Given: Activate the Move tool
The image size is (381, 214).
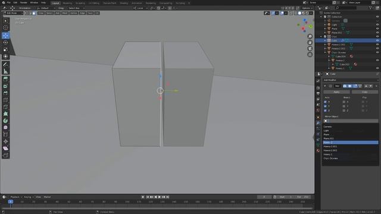Looking at the screenshot, I should (x=5, y=36).
